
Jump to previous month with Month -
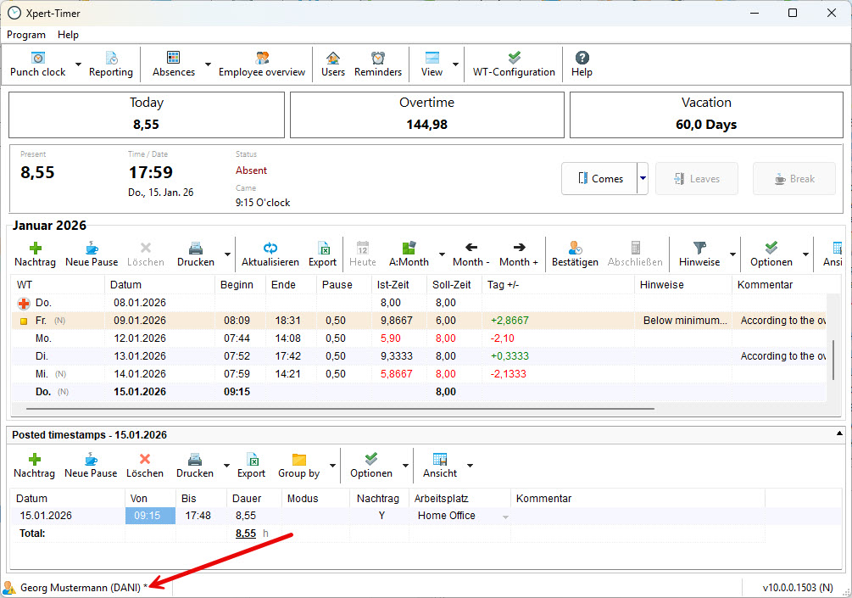tap(471, 254)
